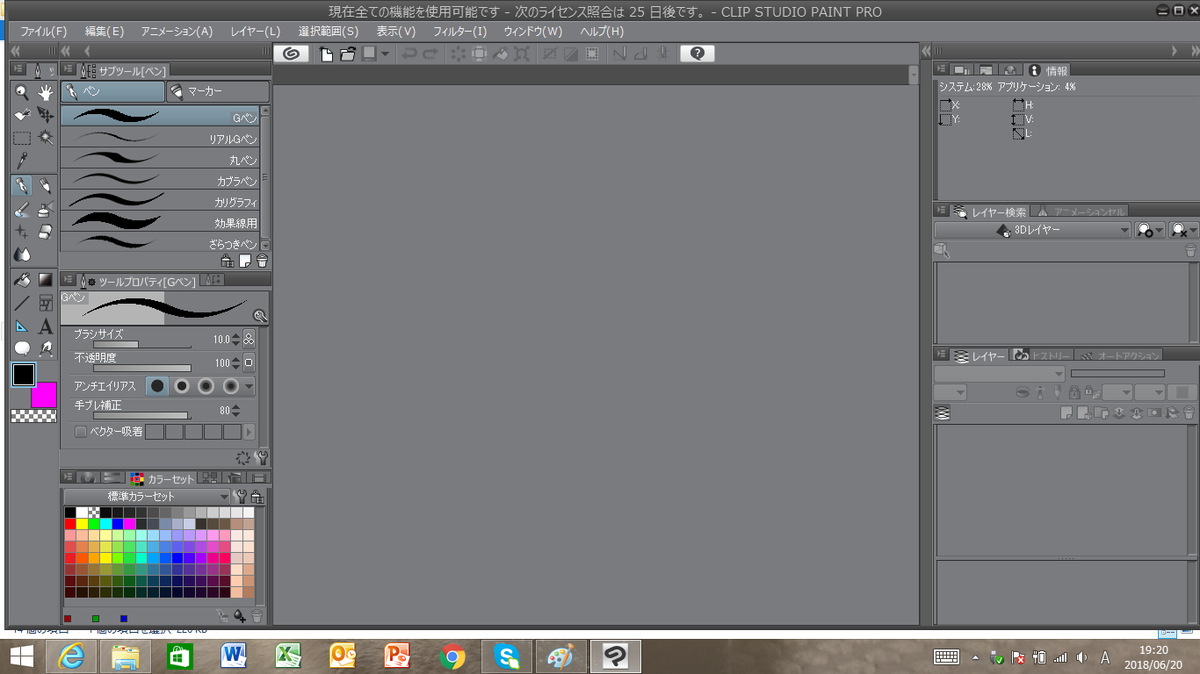Select the rectangular Selection marquee tool
This screenshot has height=674, width=1200.
(22, 138)
